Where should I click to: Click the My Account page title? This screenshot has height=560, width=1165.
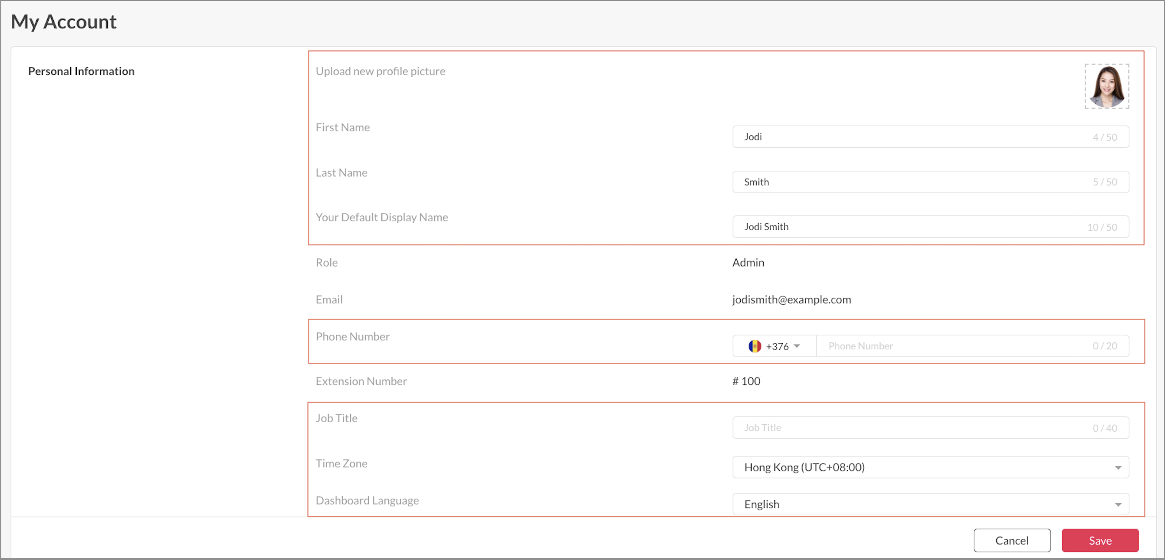63,22
